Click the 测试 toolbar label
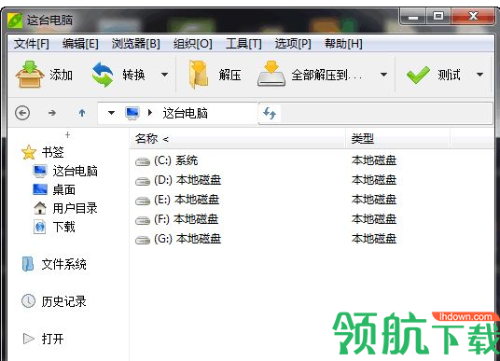This screenshot has width=500, height=361. tap(449, 75)
